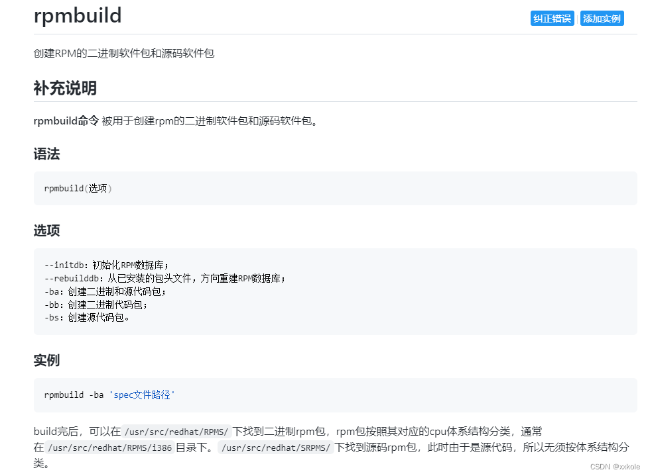Click the 纠正错误 button
650x476 pixels.
552,18
